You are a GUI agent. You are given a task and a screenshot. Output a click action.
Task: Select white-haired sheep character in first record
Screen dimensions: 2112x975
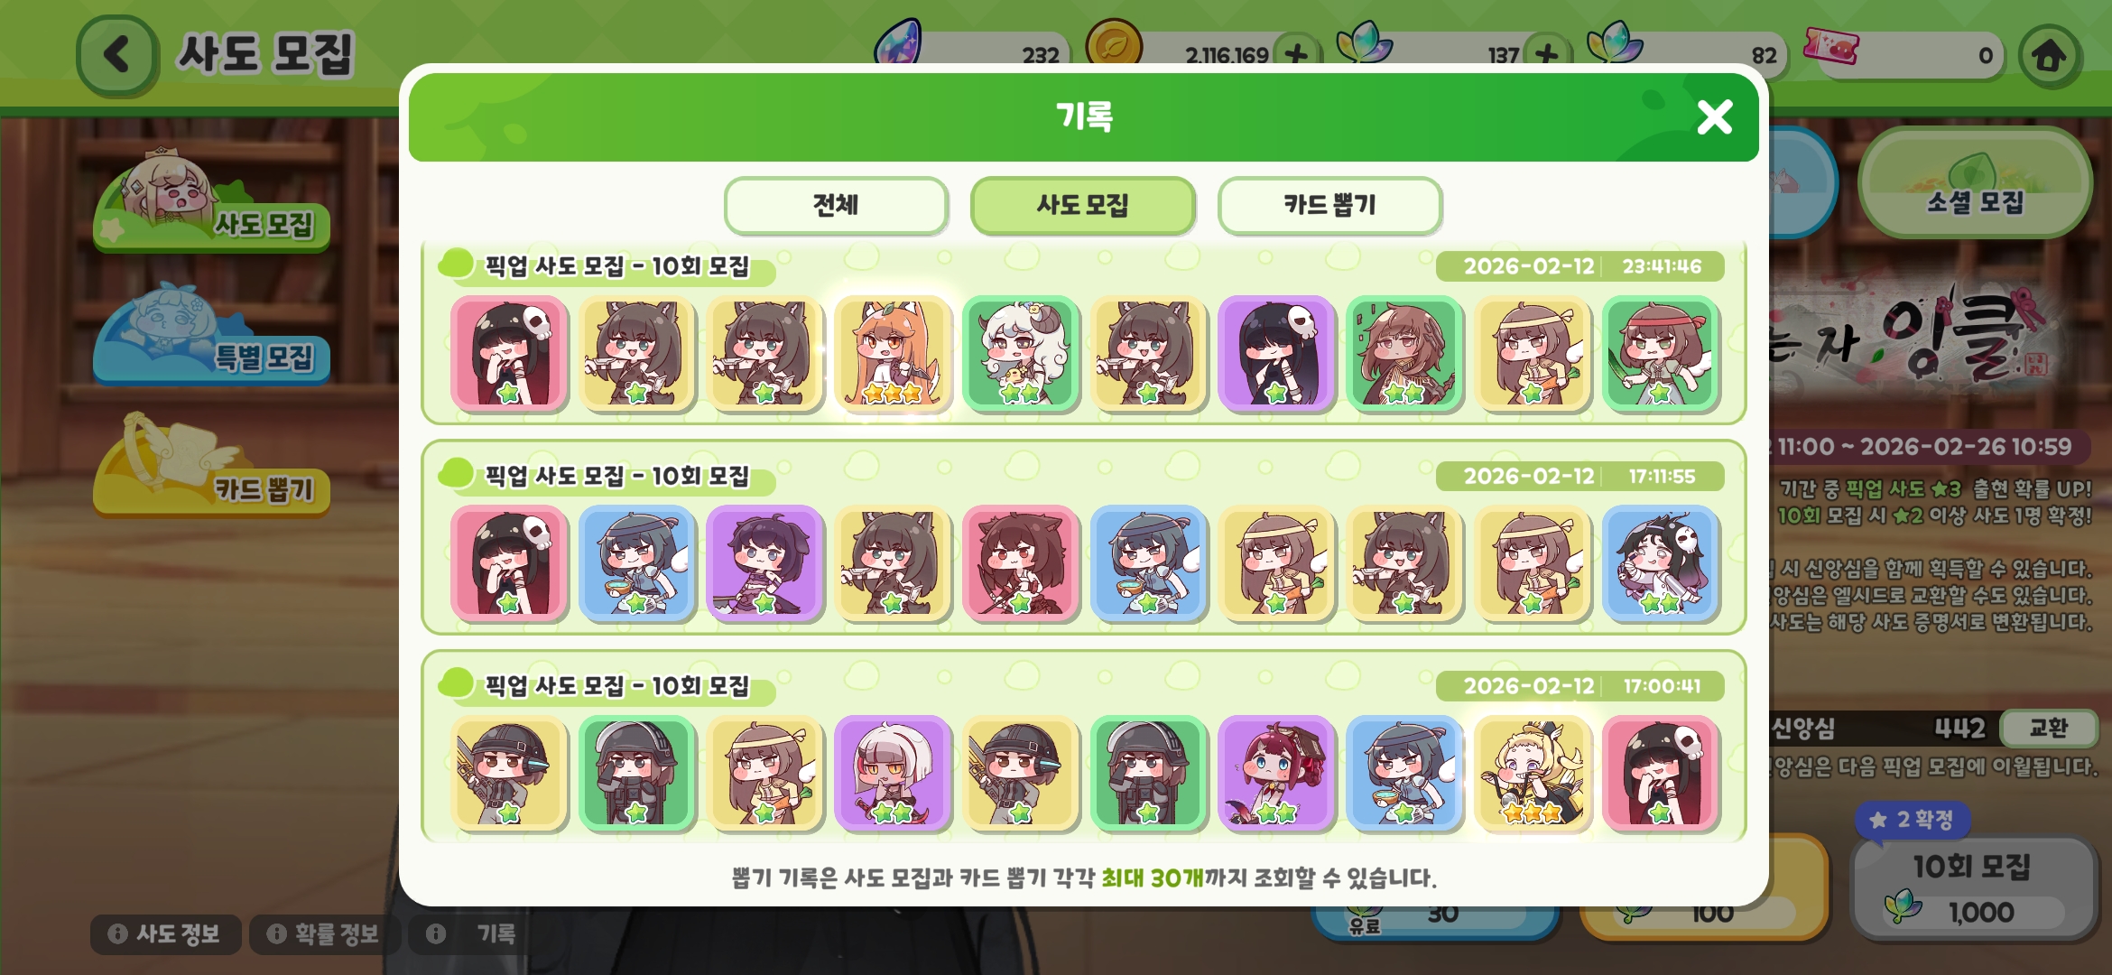[x=1020, y=354]
